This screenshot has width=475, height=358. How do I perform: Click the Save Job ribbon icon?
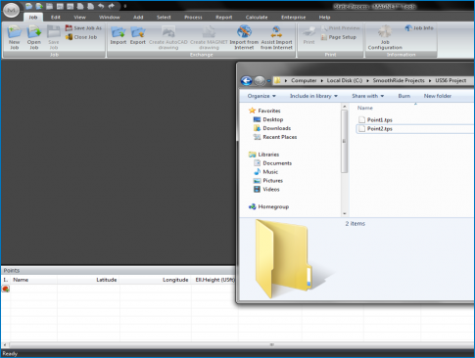(54, 32)
